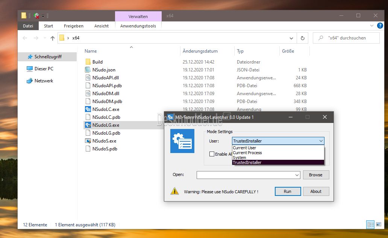The width and height of the screenshot is (388, 238).
Task: Select the NSudoS.exe file name
Action: point(105,141)
